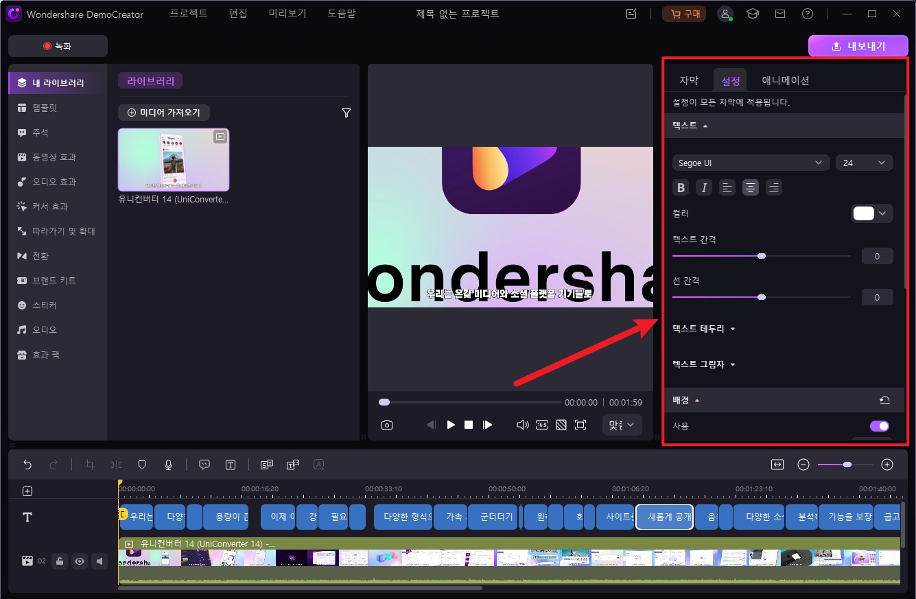Switch to the 자막 tab

[689, 80]
